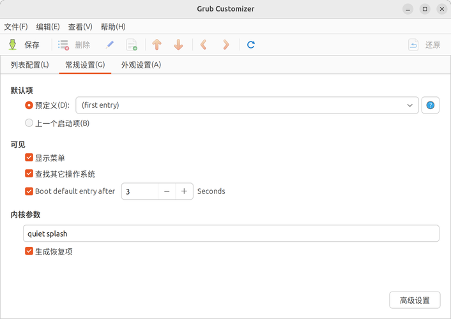Open the 编辑(E) menu
Screen dimensions: 451x319
pyautogui.click(x=48, y=27)
